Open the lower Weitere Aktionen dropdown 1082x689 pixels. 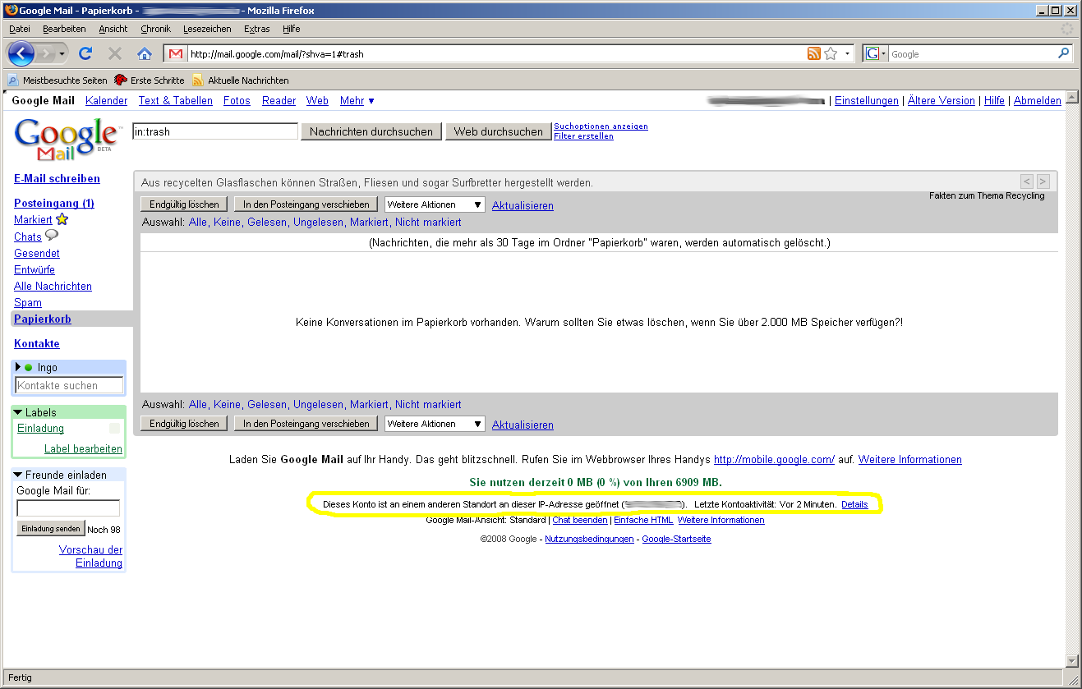435,424
